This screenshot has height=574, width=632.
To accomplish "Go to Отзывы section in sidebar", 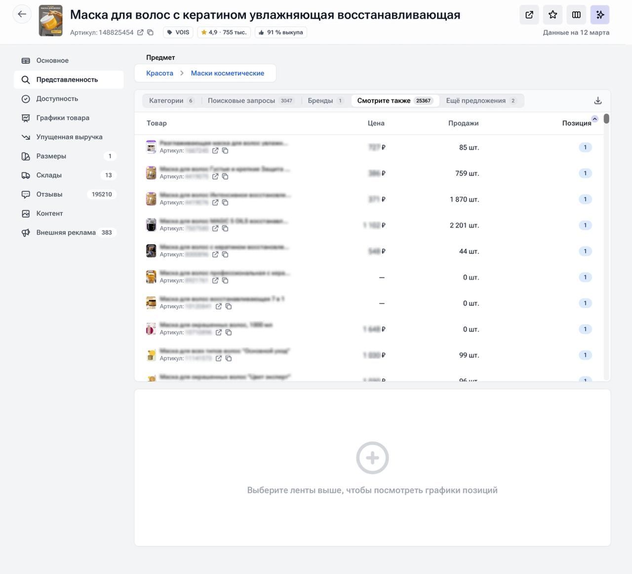I will coord(49,194).
